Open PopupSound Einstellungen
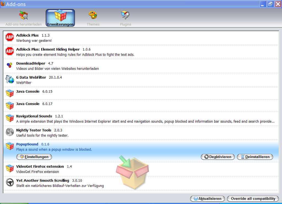The width and height of the screenshot is (282, 204). 34,157
